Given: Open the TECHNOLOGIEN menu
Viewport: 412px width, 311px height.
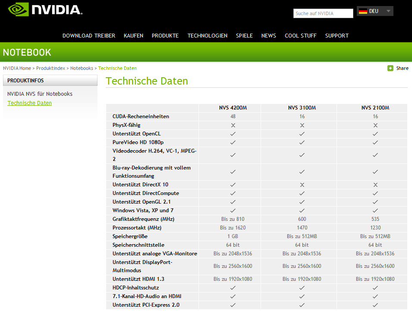Looking at the screenshot, I should 208,36.
